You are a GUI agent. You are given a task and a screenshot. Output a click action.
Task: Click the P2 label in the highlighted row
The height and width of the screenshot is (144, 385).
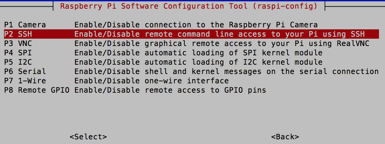[9, 34]
